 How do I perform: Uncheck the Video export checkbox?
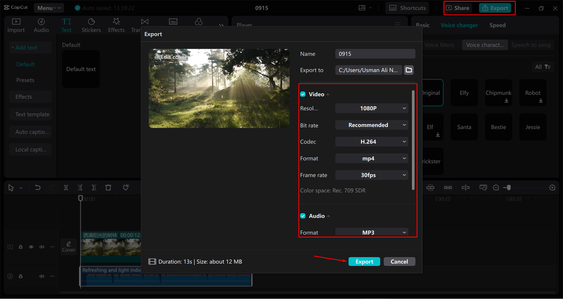coord(303,94)
